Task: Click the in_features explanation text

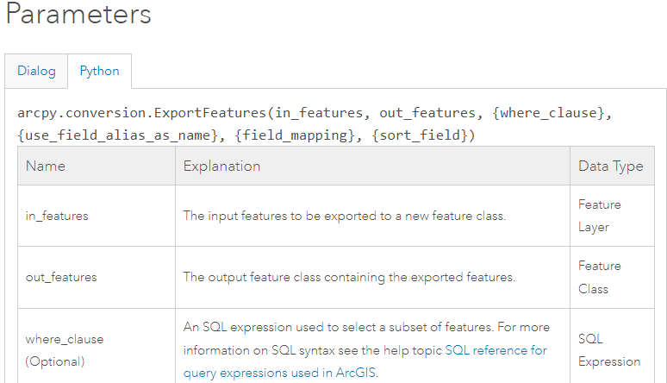Action: pos(345,216)
